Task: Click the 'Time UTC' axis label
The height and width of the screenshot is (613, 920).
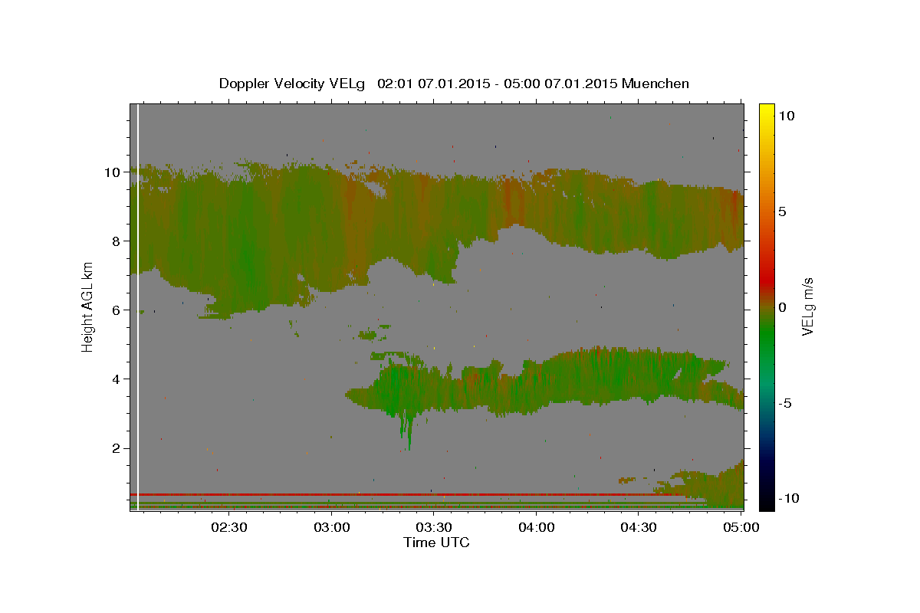Action: pos(436,543)
